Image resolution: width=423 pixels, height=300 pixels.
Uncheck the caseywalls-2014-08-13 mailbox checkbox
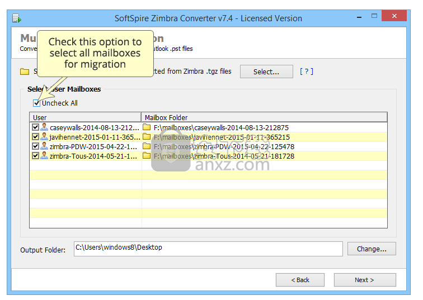(35, 127)
